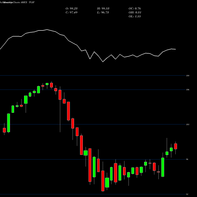Screen dimensions: 197x197
Task: Click the OH: 0.31 value
Action: click(135, 13)
